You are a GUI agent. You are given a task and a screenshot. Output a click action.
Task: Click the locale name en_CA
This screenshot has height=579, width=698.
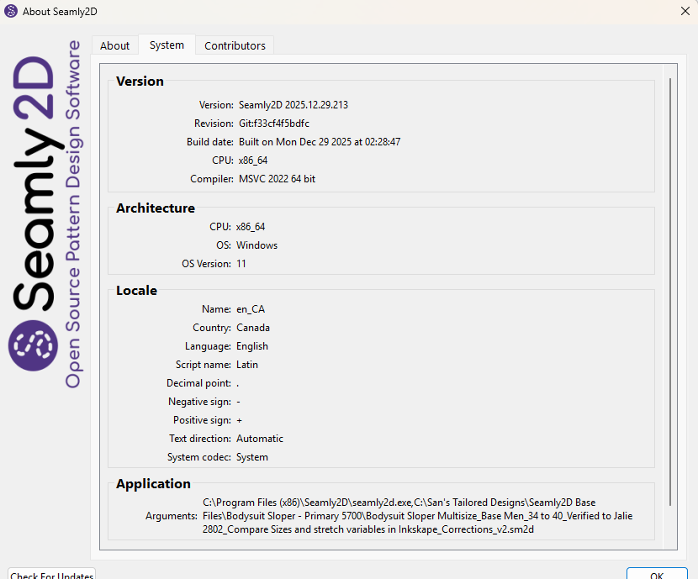[251, 309]
